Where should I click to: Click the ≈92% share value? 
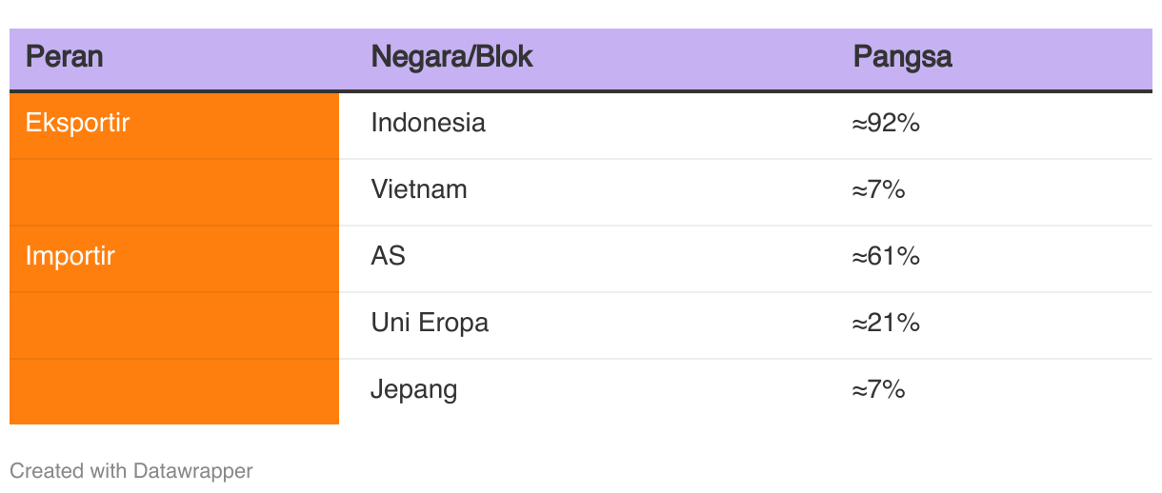click(x=885, y=123)
